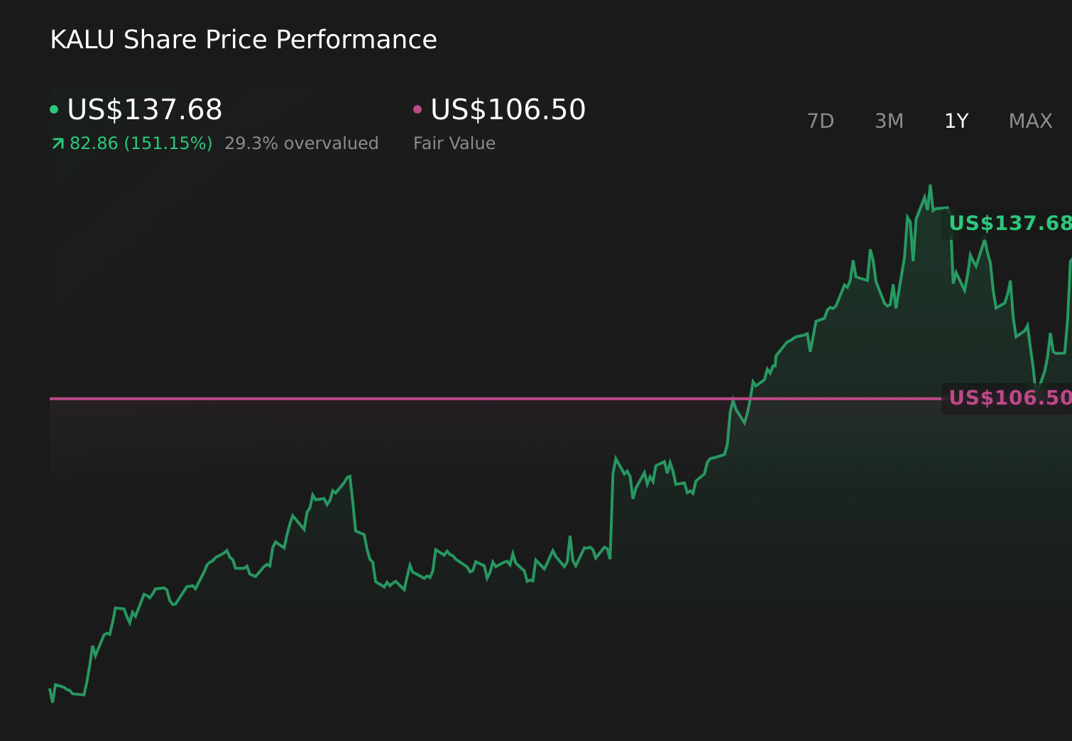This screenshot has width=1072, height=741.
Task: Click the US$137.68 current price heading
Action: (x=145, y=109)
